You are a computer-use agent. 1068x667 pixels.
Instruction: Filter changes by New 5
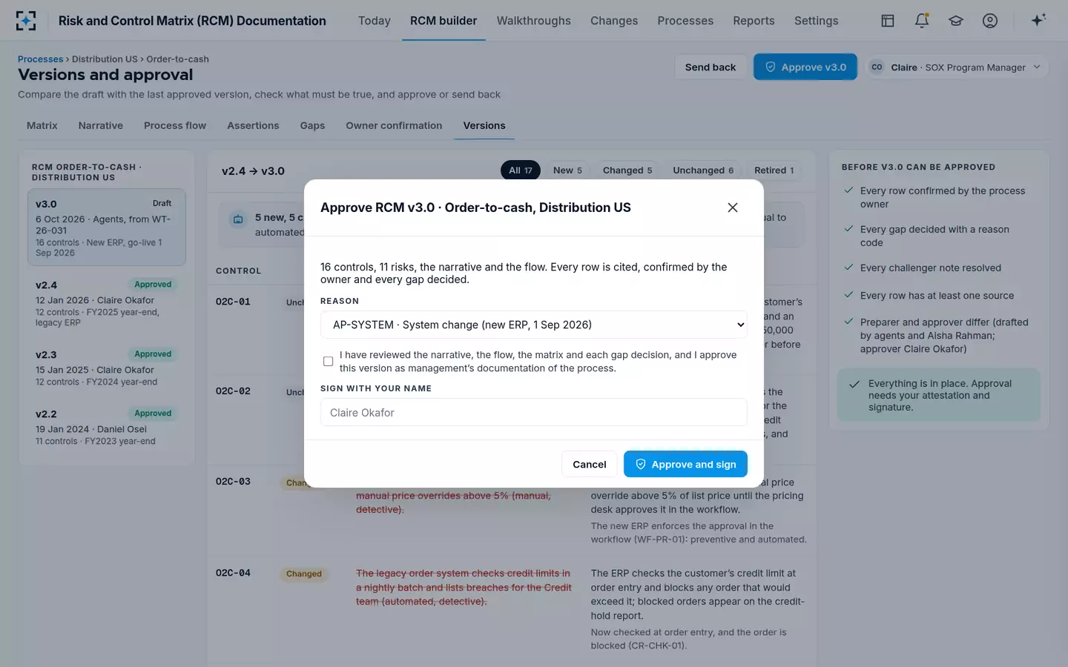point(567,170)
